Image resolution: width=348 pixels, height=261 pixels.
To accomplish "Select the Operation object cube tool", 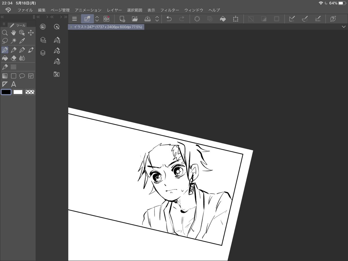I will click(22, 33).
